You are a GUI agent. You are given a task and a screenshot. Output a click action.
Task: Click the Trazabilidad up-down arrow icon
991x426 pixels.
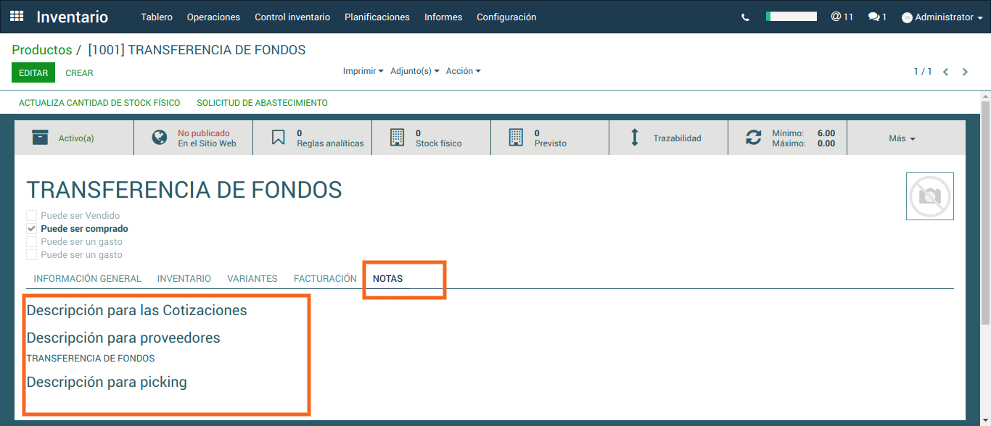click(x=635, y=138)
